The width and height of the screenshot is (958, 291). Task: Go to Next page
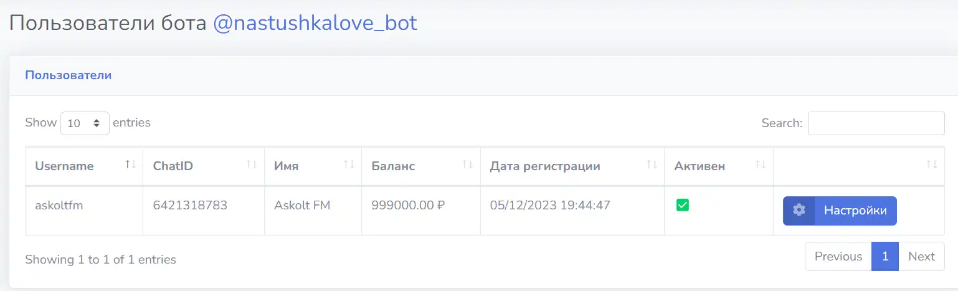(x=921, y=256)
